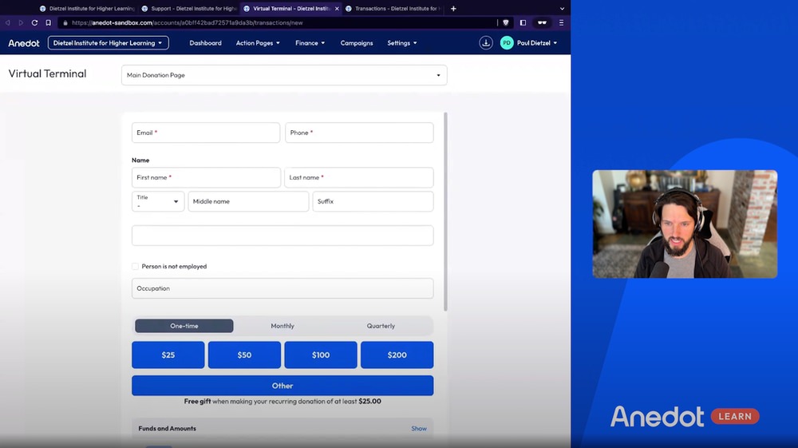
Task: Open the browser hamburger menu
Action: point(561,22)
